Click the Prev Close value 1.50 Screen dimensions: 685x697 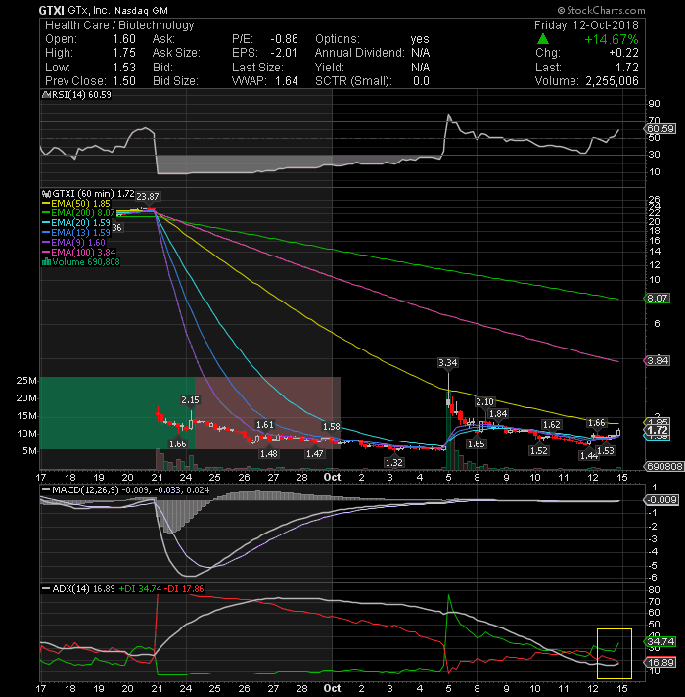tap(124, 81)
